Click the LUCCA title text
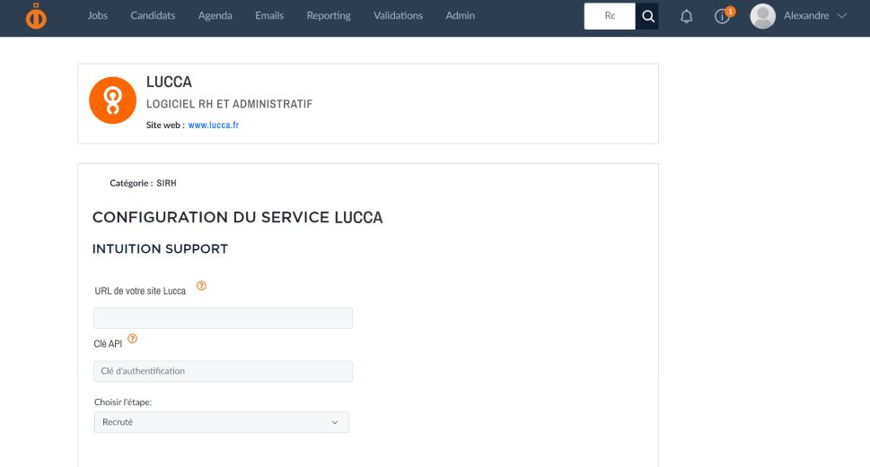Screen dimensions: 870x467 click(169, 82)
